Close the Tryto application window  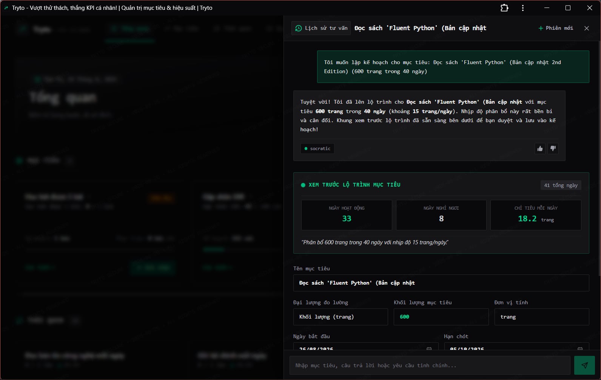point(590,8)
